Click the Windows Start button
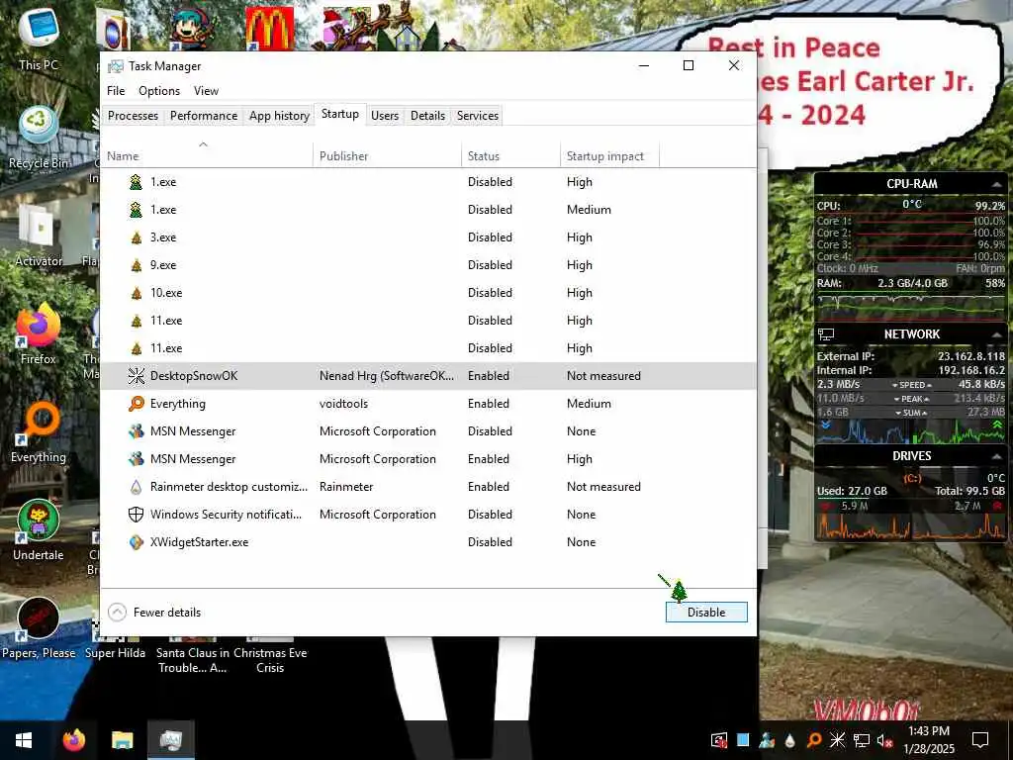This screenshot has width=1013, height=760. tap(24, 740)
